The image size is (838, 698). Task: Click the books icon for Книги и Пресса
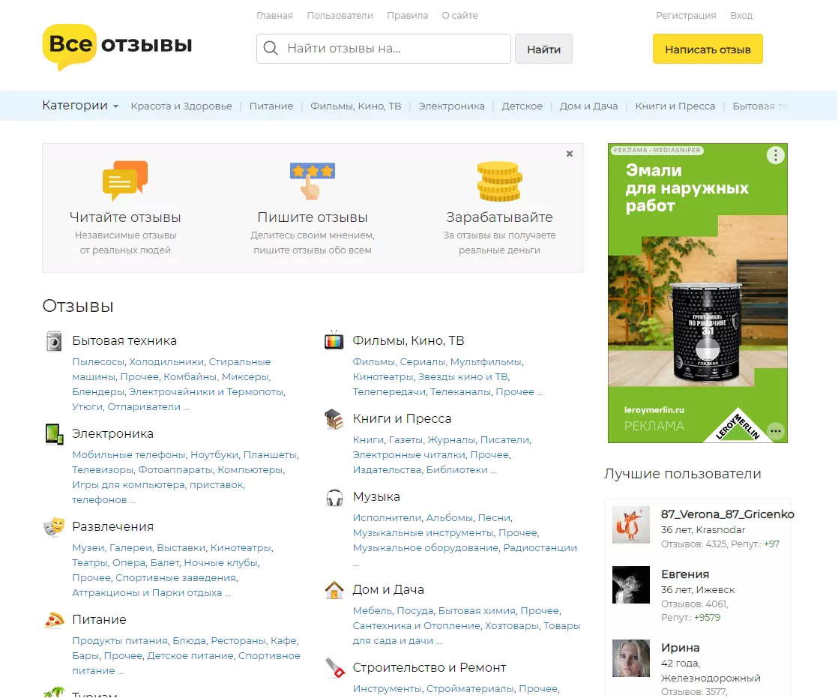point(334,419)
